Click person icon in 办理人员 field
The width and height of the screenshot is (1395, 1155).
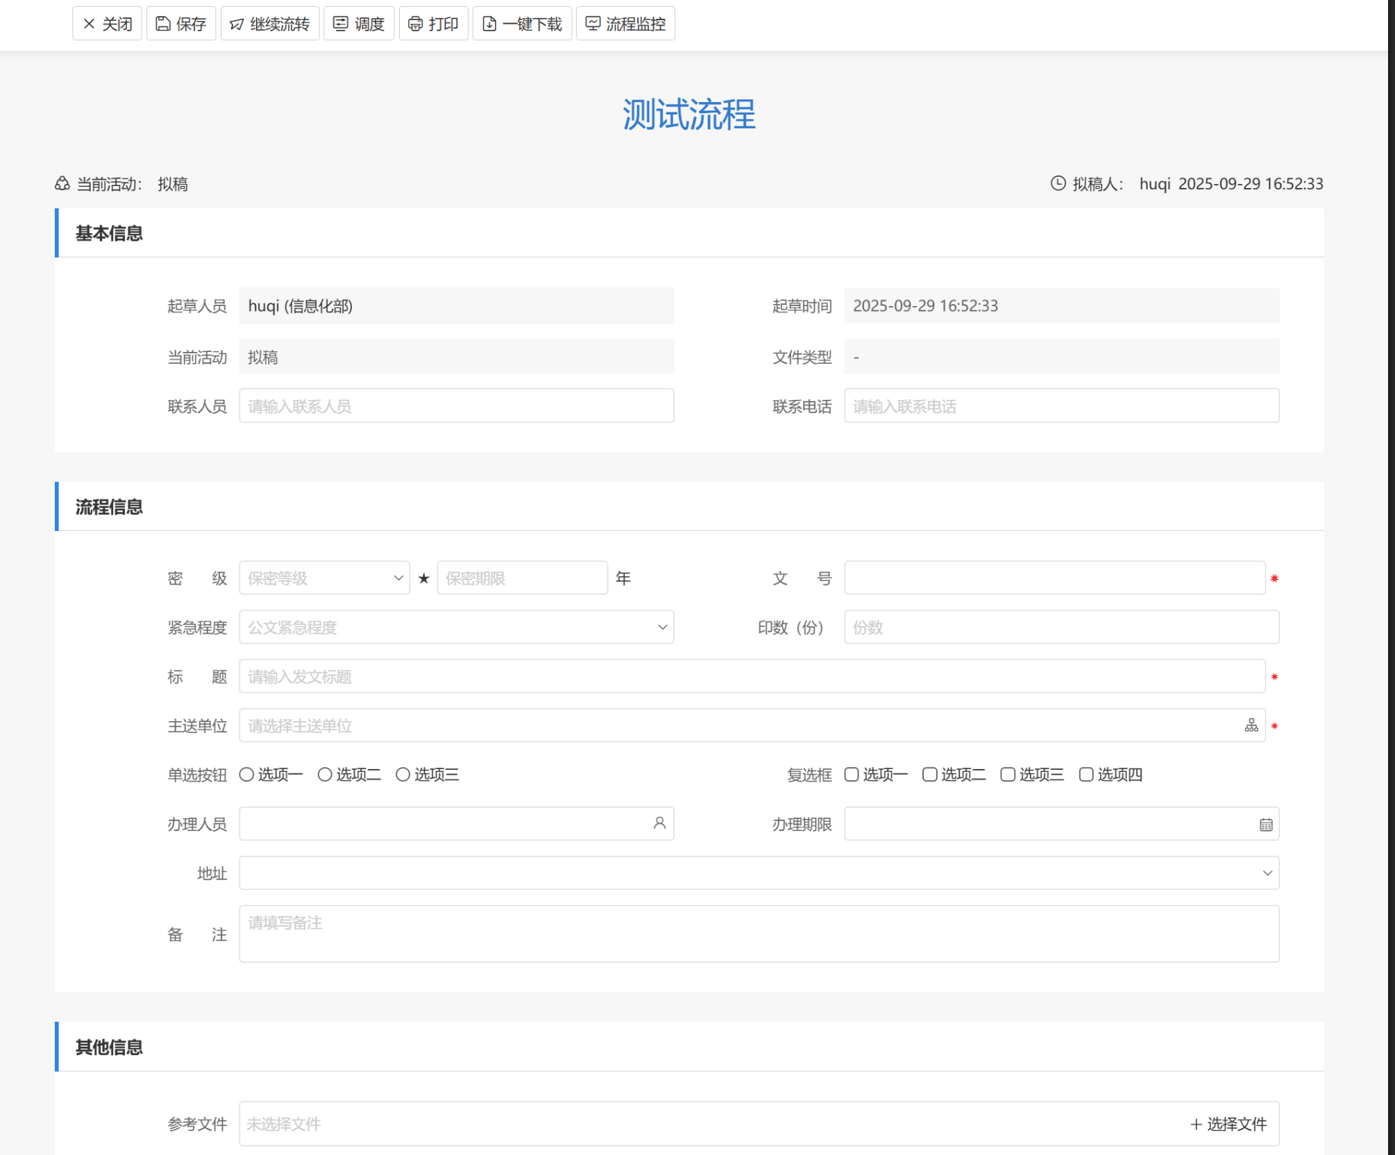point(659,823)
